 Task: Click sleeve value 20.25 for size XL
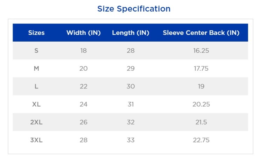[201, 104]
